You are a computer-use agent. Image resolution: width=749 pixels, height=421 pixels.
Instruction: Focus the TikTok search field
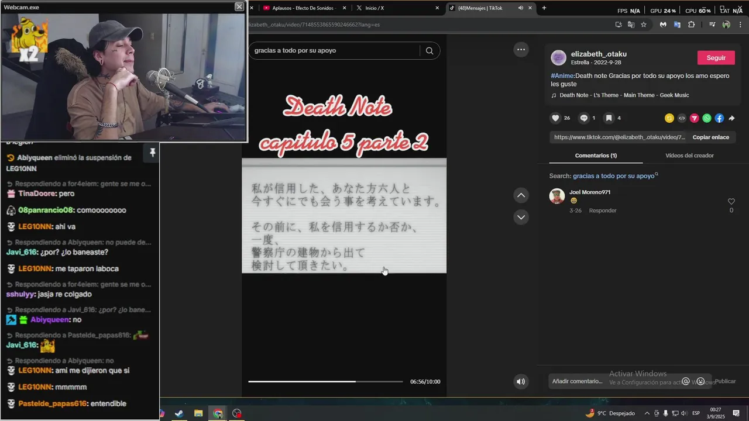[334, 50]
